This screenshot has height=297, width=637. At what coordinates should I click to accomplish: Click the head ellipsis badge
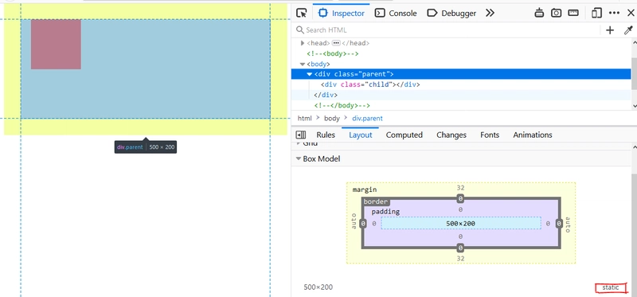click(336, 43)
